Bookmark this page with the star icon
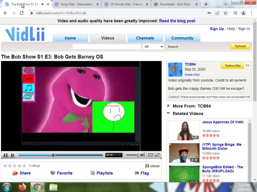Screen dimensions: 257x192 tap(226, 13)
